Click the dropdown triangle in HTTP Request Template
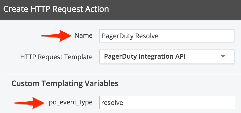The height and width of the screenshot is (113, 241). 223,56
